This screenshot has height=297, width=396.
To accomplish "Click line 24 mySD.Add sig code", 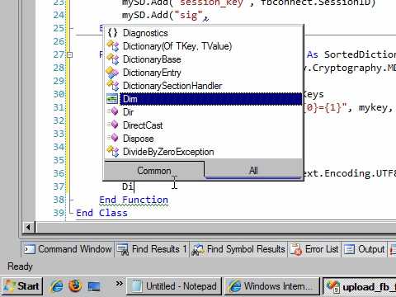I will tap(166, 15).
